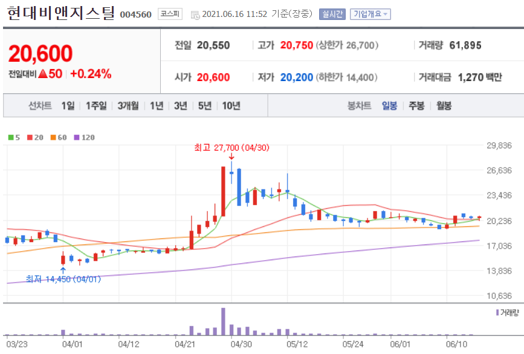This screenshot has height=354, width=524.
Task: Click the current price 20,600
Action: (40, 53)
